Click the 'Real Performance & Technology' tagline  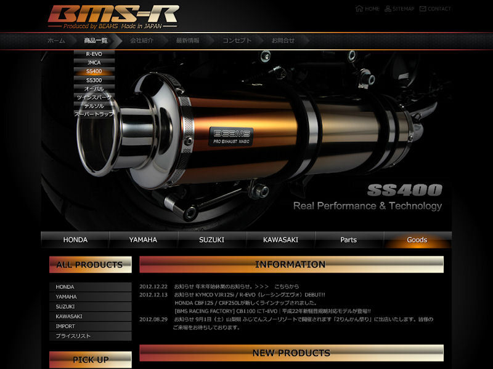pyautogui.click(x=367, y=206)
